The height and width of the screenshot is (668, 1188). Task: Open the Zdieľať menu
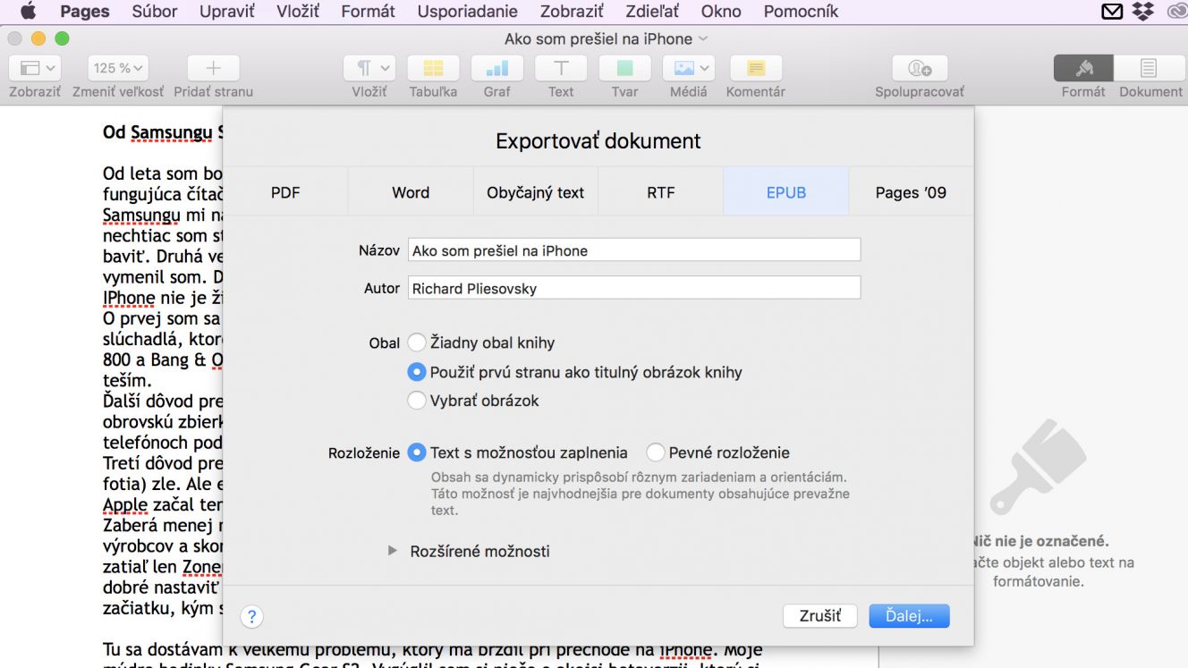652,12
